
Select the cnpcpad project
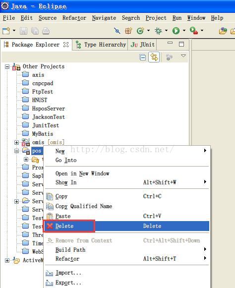[43, 83]
